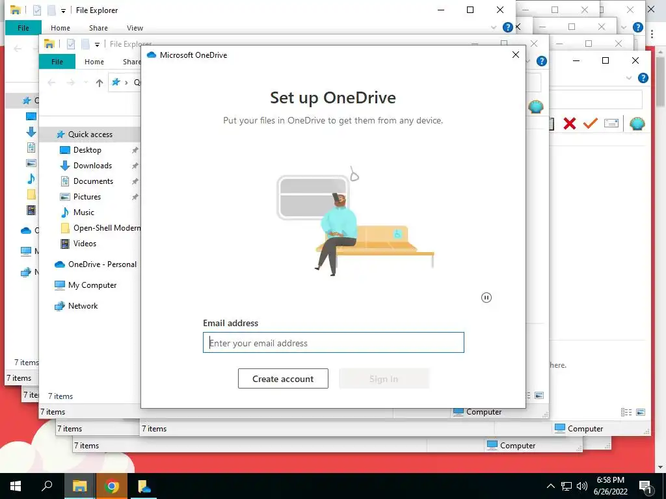Click Properties icon in the greyed-title File Explorer
Viewport: 666px width, 499px height.
click(x=71, y=44)
